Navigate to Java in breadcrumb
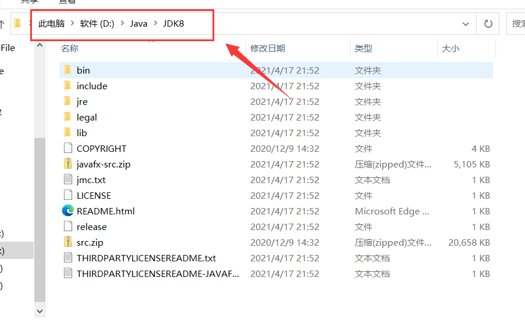 click(x=139, y=24)
